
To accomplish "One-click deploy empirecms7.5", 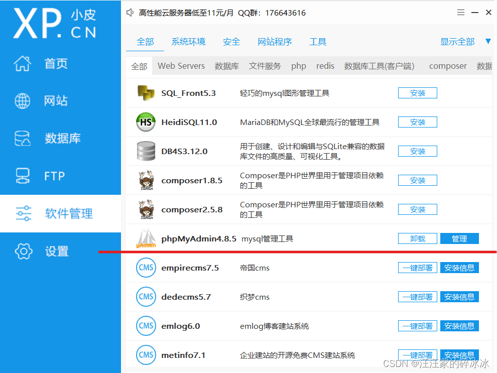I will 418,268.
